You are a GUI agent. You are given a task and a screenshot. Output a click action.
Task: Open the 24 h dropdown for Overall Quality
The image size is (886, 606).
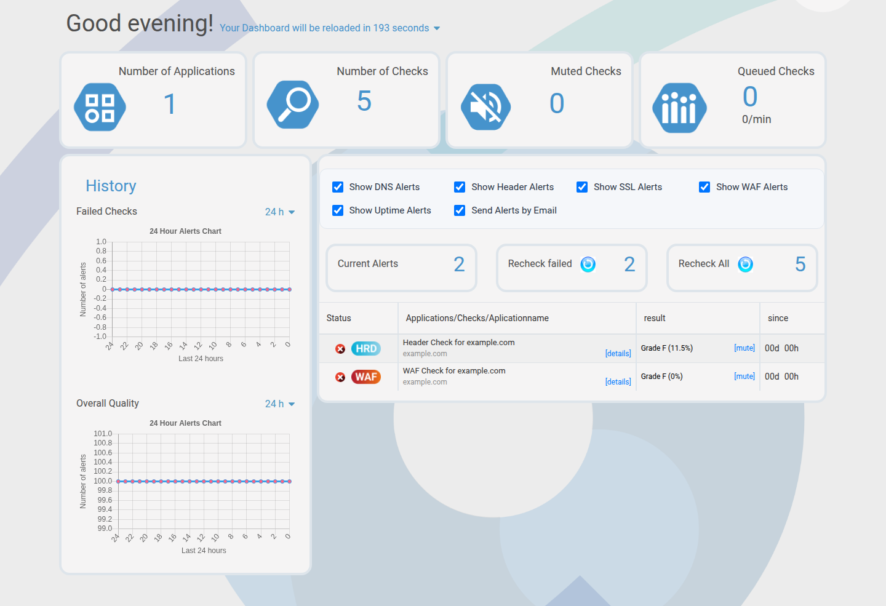point(280,404)
